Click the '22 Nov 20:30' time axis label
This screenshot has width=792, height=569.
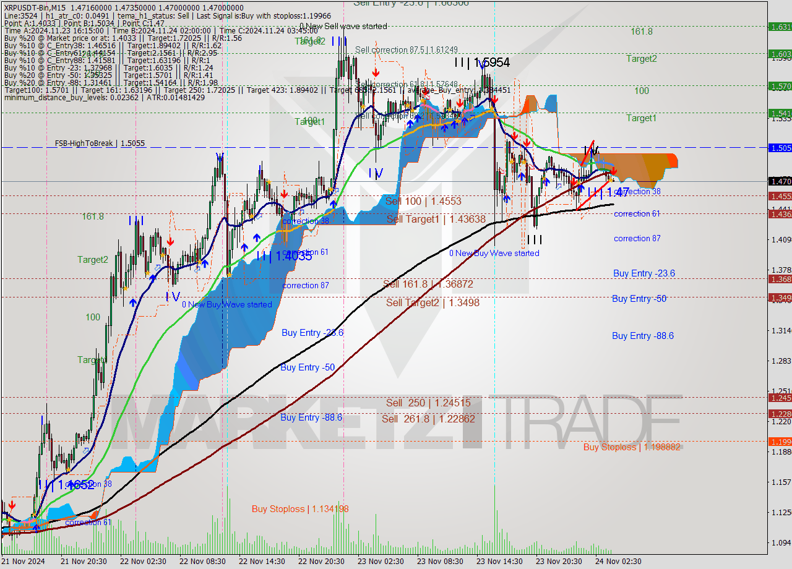click(x=321, y=561)
